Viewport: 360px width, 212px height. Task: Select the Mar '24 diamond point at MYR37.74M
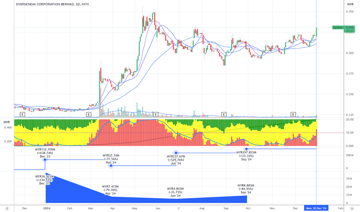tap(111, 165)
